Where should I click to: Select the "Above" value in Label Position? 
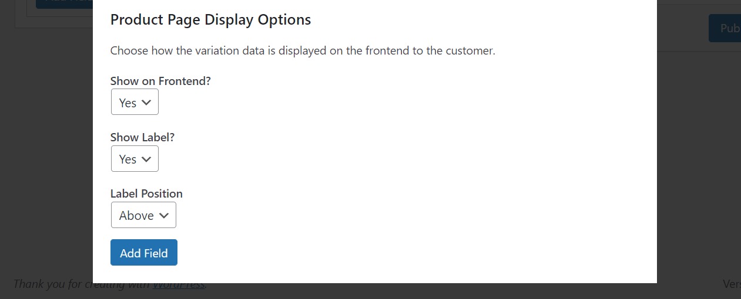click(x=136, y=215)
